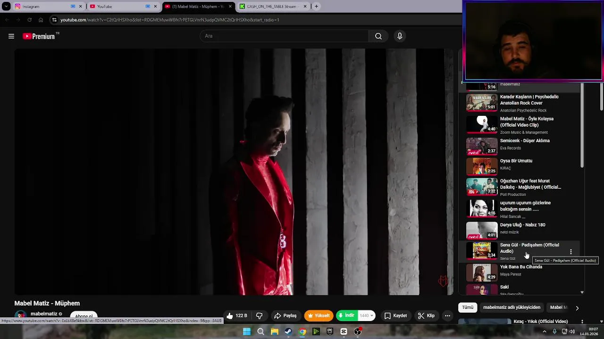Screen dimensions: 604x339
Task: Open Epic Games Launcher from taskbar
Action: coord(330,331)
